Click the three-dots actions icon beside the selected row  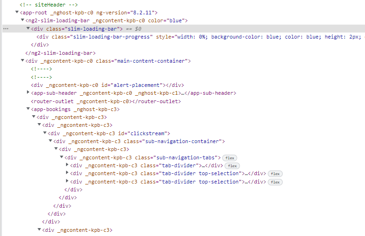[x=6, y=29]
